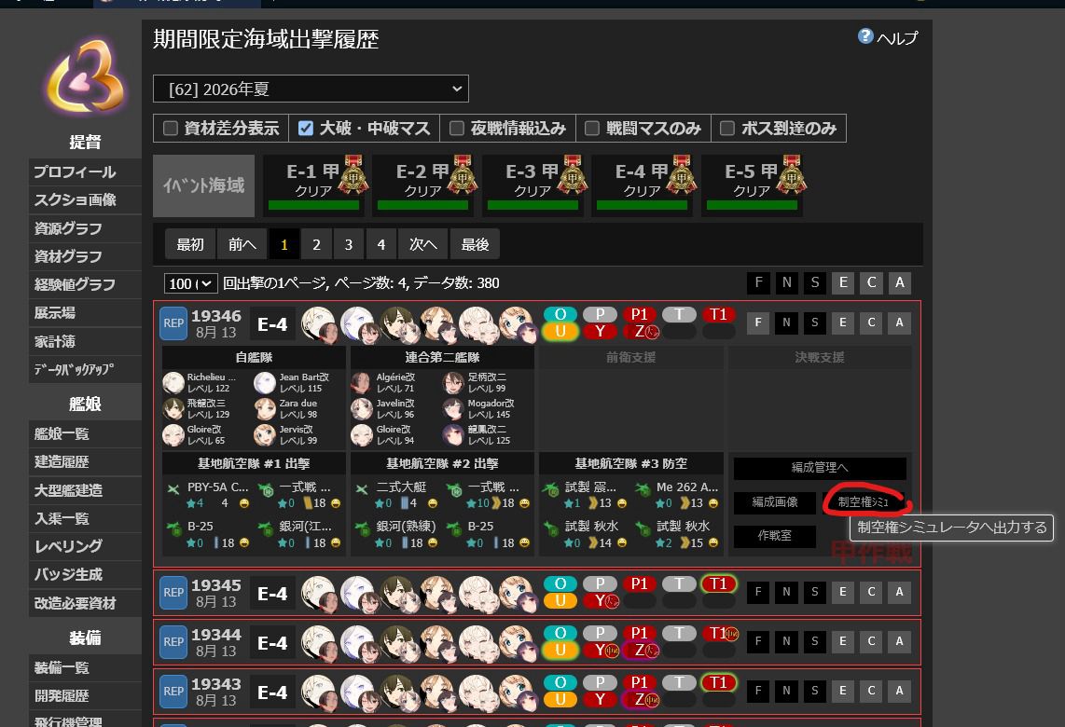Go to page 4
The image size is (1065, 727).
point(381,244)
